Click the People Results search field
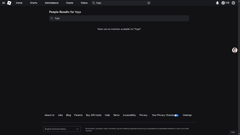 click(119, 18)
